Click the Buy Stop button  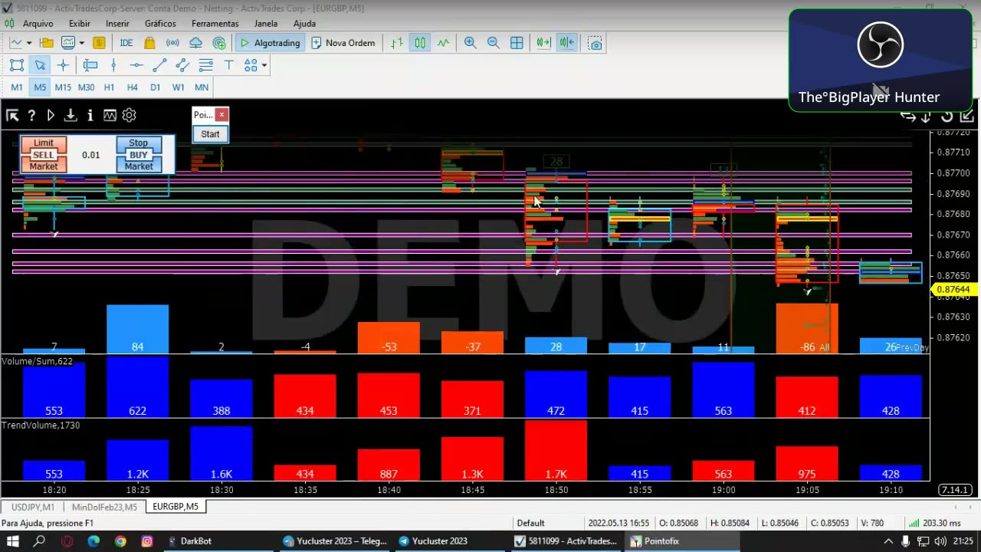tap(139, 143)
